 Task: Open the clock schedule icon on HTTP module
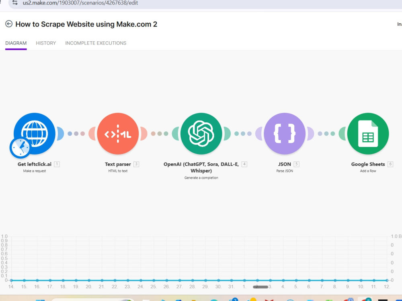click(x=20, y=148)
